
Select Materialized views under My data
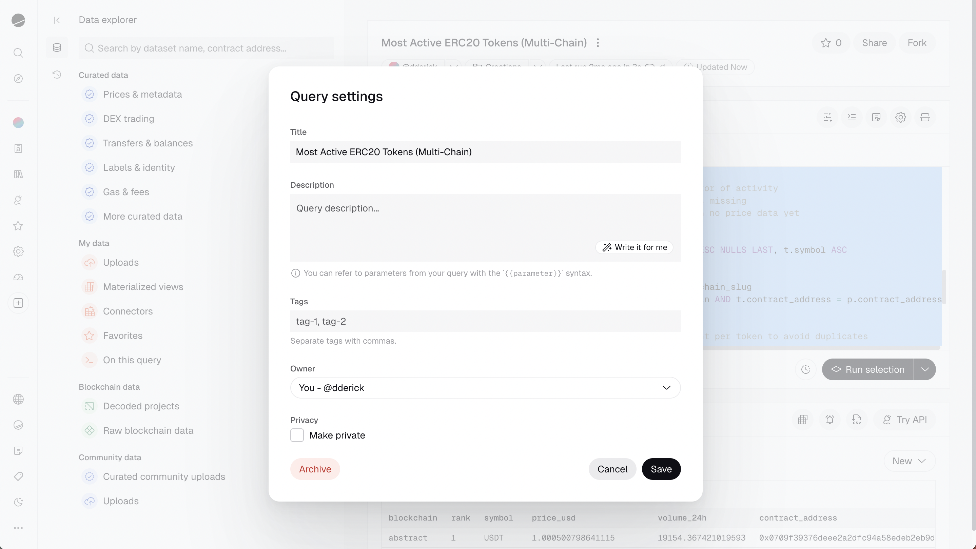(143, 287)
